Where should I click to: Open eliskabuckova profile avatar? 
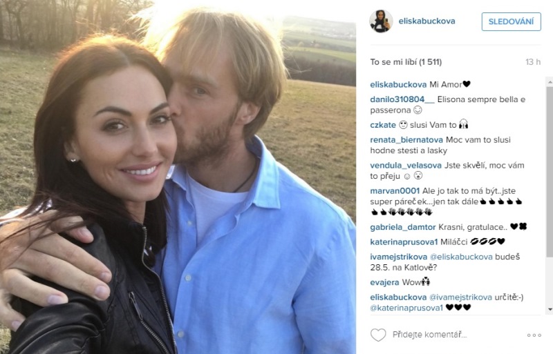point(381,21)
